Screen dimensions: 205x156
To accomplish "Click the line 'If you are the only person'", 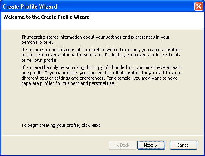I will [101, 67].
